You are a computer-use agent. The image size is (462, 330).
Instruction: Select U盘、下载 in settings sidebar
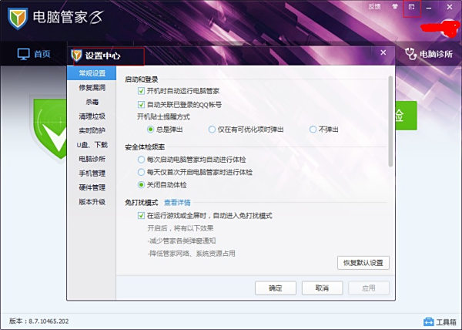tap(92, 145)
